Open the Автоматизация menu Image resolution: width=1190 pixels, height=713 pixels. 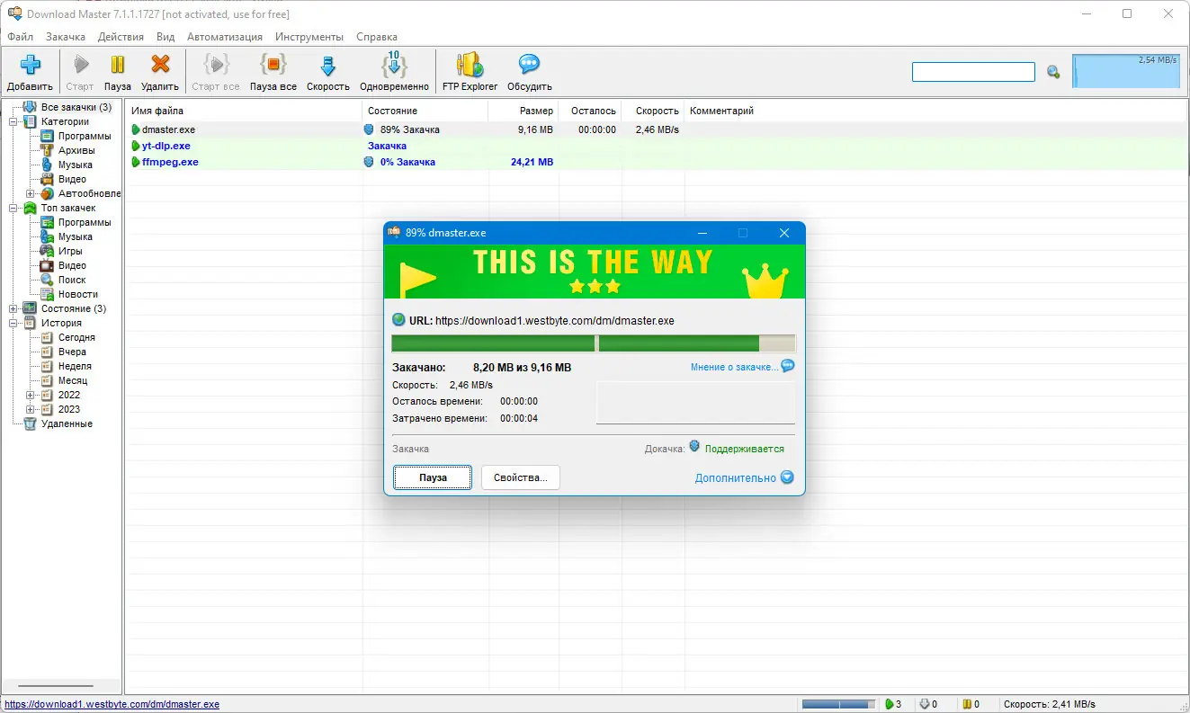point(225,37)
